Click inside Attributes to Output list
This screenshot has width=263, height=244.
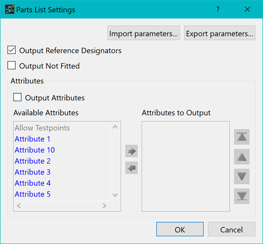pos(186,167)
